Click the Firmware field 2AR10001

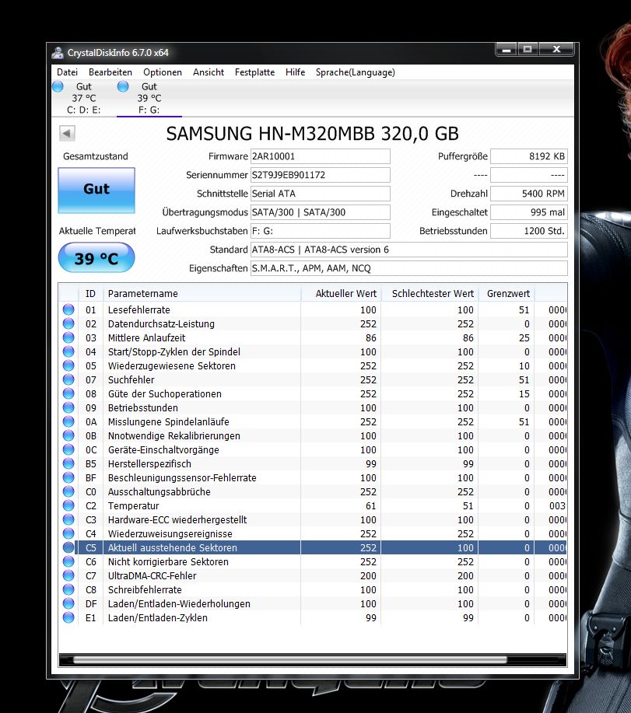(321, 156)
